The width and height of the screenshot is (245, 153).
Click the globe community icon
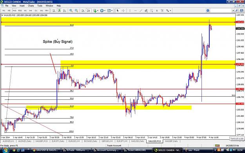[208, 11]
